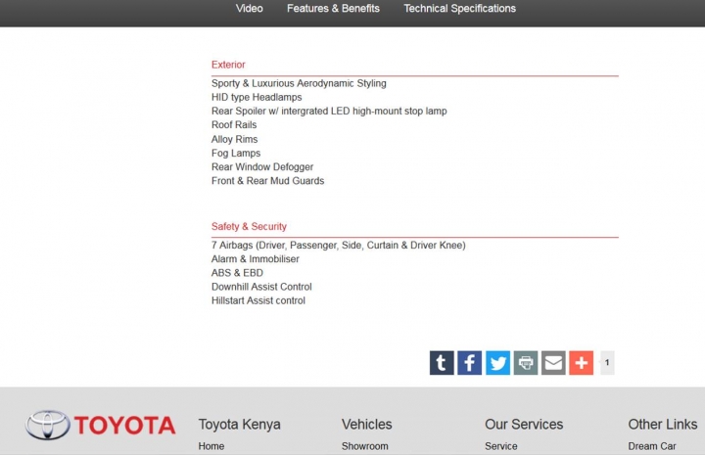Click the 'Front & Rear Mud Guards' text
The height and width of the screenshot is (455, 705).
pos(267,181)
